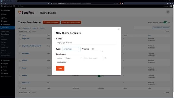The height and width of the screenshot is (98, 174).
Task: Open the Posts menu in sidebar
Action: (5, 15)
